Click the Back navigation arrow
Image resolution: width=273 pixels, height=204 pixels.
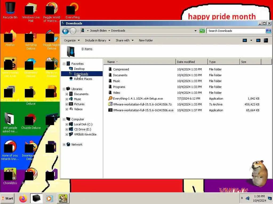click(66, 31)
